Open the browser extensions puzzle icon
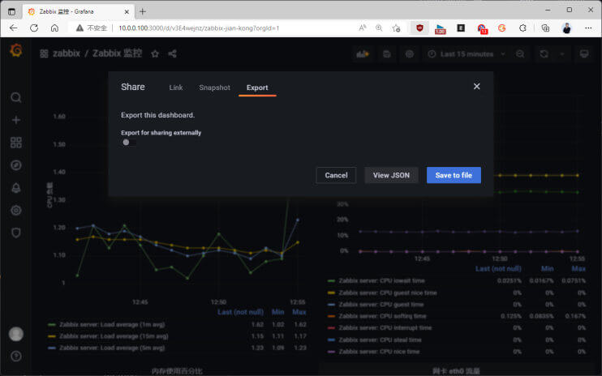 point(522,28)
